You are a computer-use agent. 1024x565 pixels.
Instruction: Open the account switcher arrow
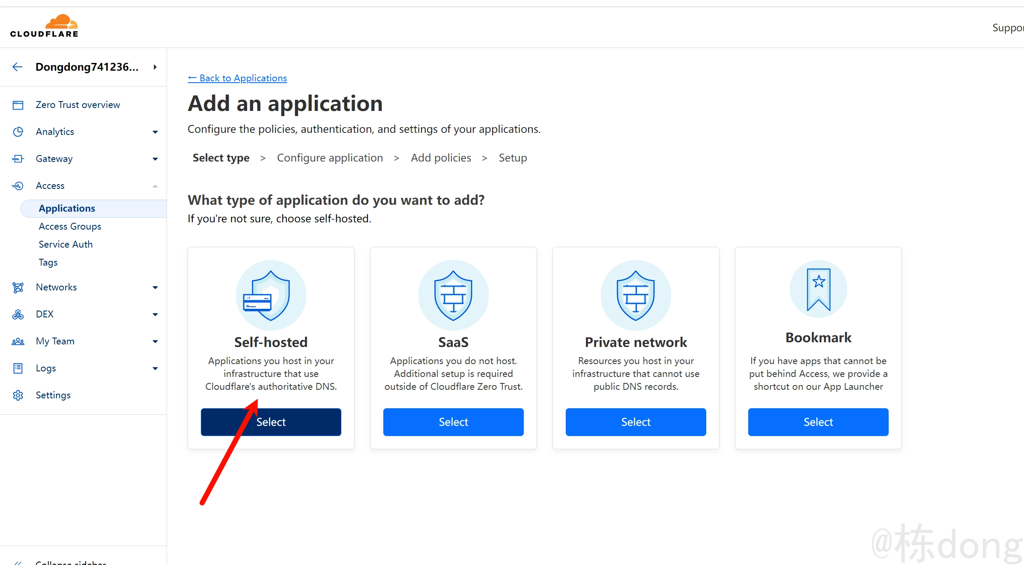(155, 67)
